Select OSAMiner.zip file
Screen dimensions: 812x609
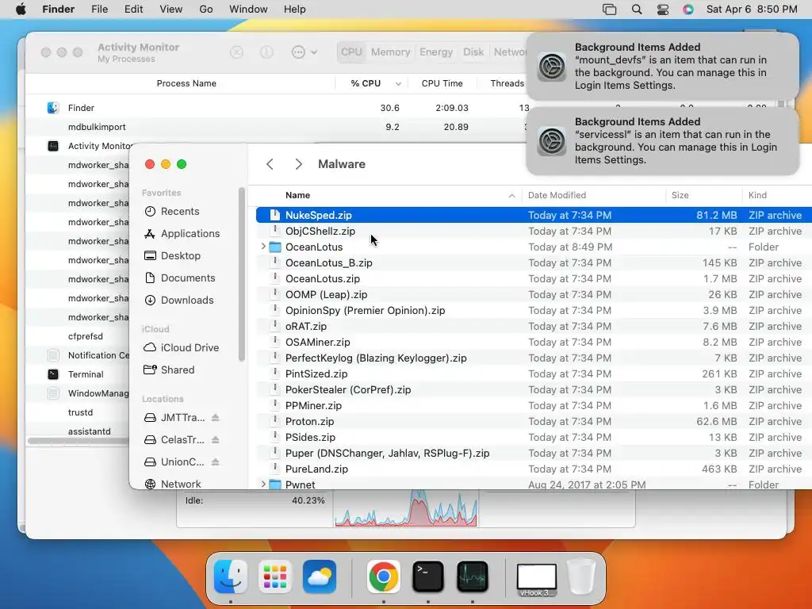(317, 343)
